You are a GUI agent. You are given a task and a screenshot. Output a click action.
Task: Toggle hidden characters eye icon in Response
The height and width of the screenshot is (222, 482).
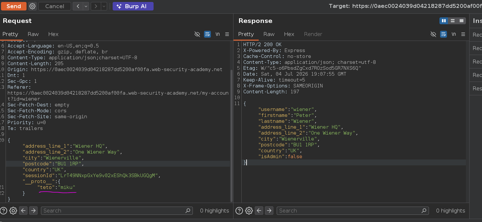click(433, 34)
